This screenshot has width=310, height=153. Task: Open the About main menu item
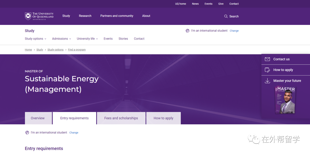[146, 16]
